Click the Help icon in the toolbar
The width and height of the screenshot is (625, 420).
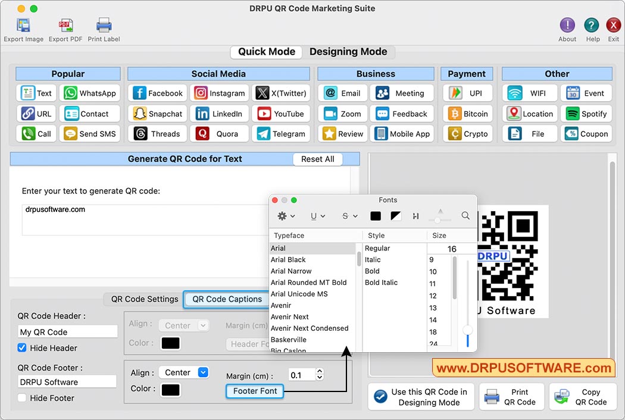[x=592, y=28]
